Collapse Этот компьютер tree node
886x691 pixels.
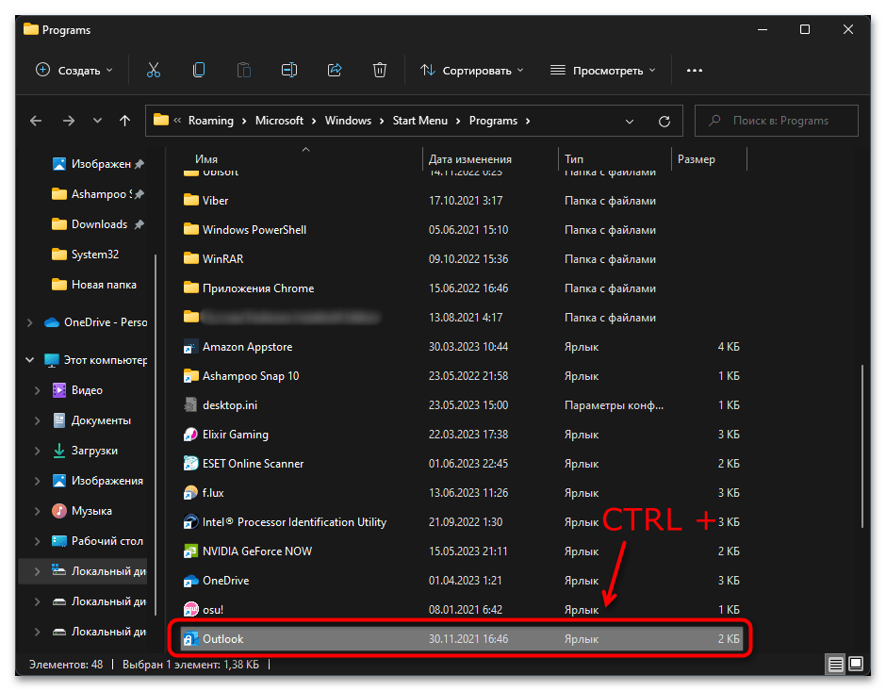[x=30, y=360]
